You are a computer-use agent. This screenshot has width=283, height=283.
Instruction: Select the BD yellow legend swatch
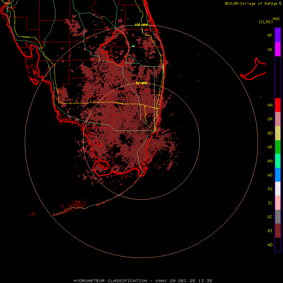[x=278, y=133]
